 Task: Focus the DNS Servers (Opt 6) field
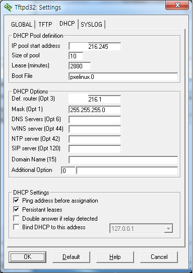pyautogui.click(x=95, y=120)
